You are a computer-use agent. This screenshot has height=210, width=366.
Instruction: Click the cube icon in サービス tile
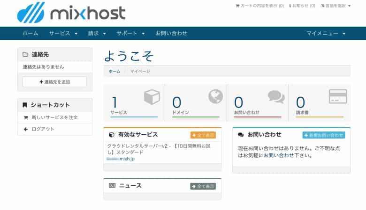pos(152,96)
